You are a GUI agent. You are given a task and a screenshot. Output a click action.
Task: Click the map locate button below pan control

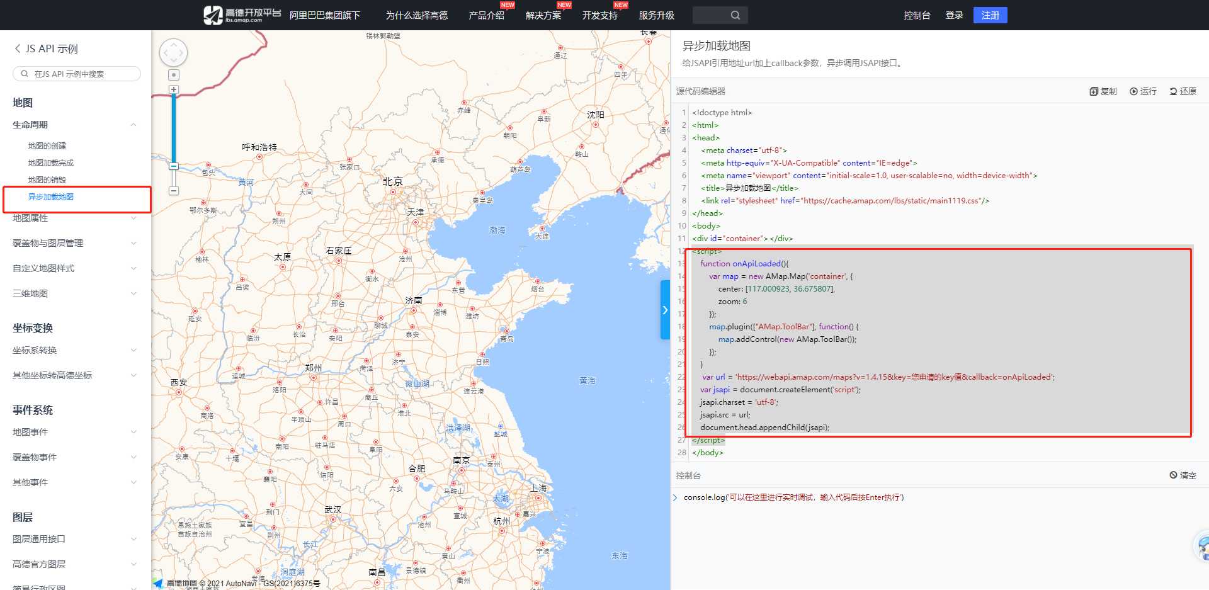click(174, 75)
